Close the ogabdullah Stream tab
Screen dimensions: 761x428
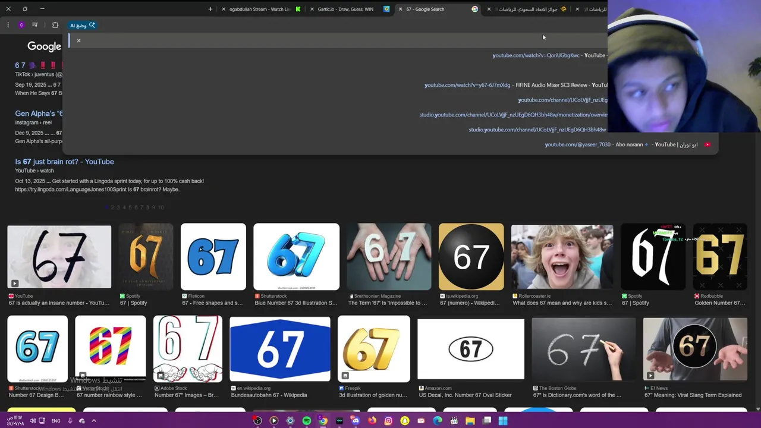click(224, 9)
